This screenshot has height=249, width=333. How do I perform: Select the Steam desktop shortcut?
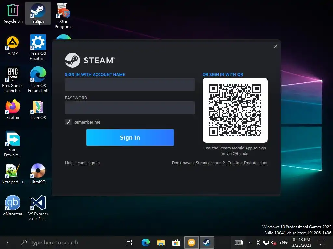(38, 13)
